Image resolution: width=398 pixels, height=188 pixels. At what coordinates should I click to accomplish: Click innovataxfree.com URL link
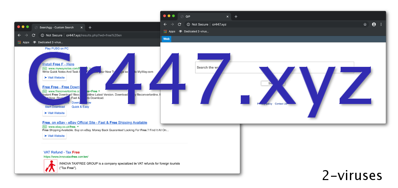pyautogui.click(x=66, y=157)
